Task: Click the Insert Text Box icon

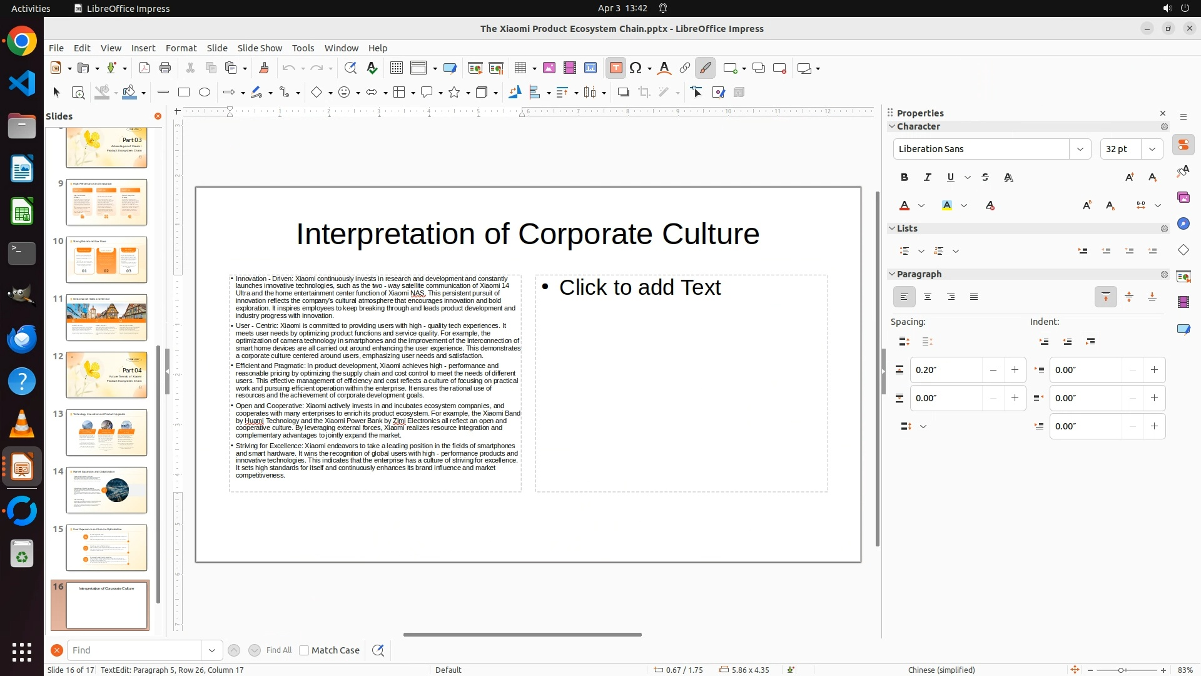Action: (616, 68)
